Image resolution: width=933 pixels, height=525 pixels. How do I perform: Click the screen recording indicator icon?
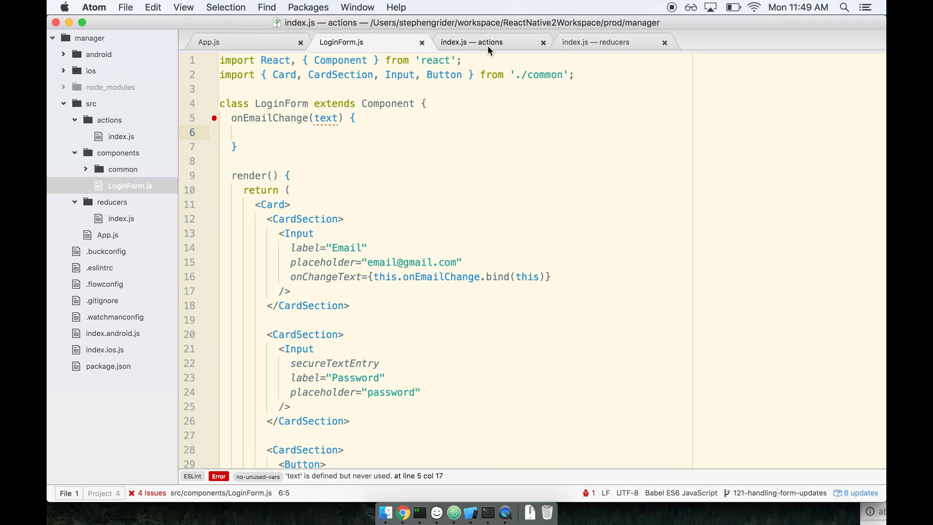click(672, 7)
